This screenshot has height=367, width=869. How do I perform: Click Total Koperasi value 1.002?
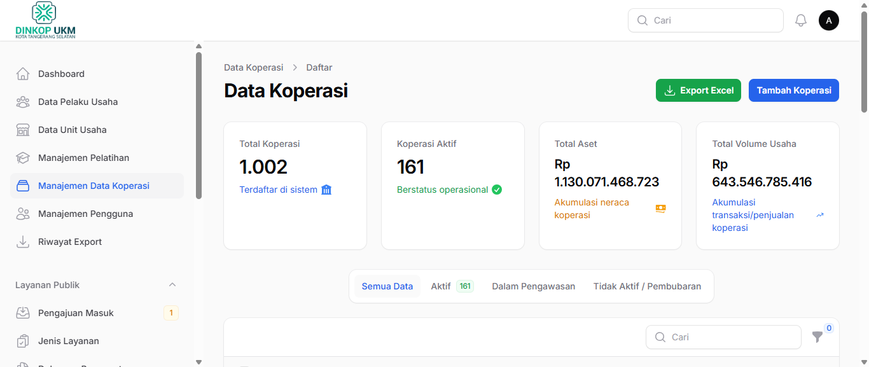263,167
